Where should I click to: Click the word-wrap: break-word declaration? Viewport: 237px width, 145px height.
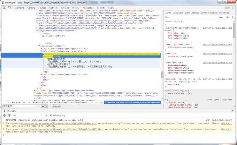(181, 56)
